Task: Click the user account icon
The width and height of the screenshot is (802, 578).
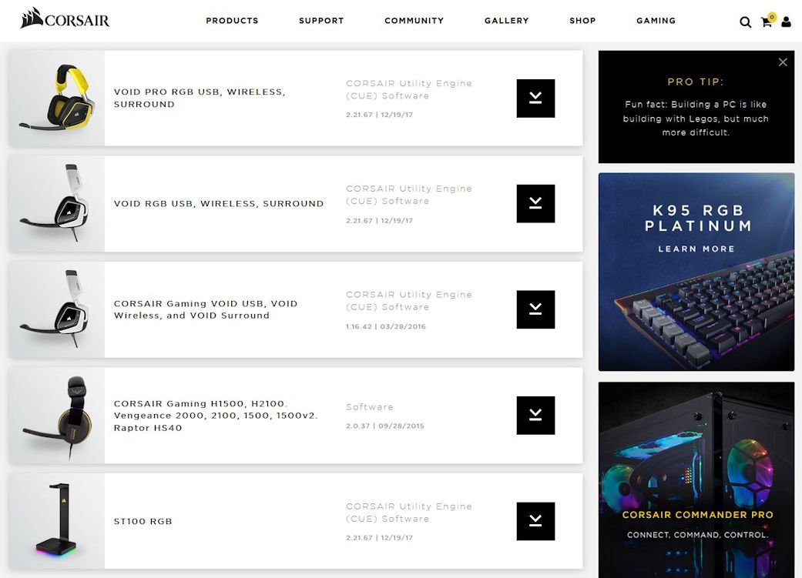Action: pos(786,22)
